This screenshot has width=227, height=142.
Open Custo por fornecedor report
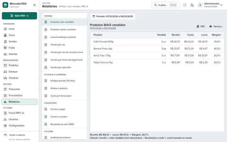click(x=64, y=96)
